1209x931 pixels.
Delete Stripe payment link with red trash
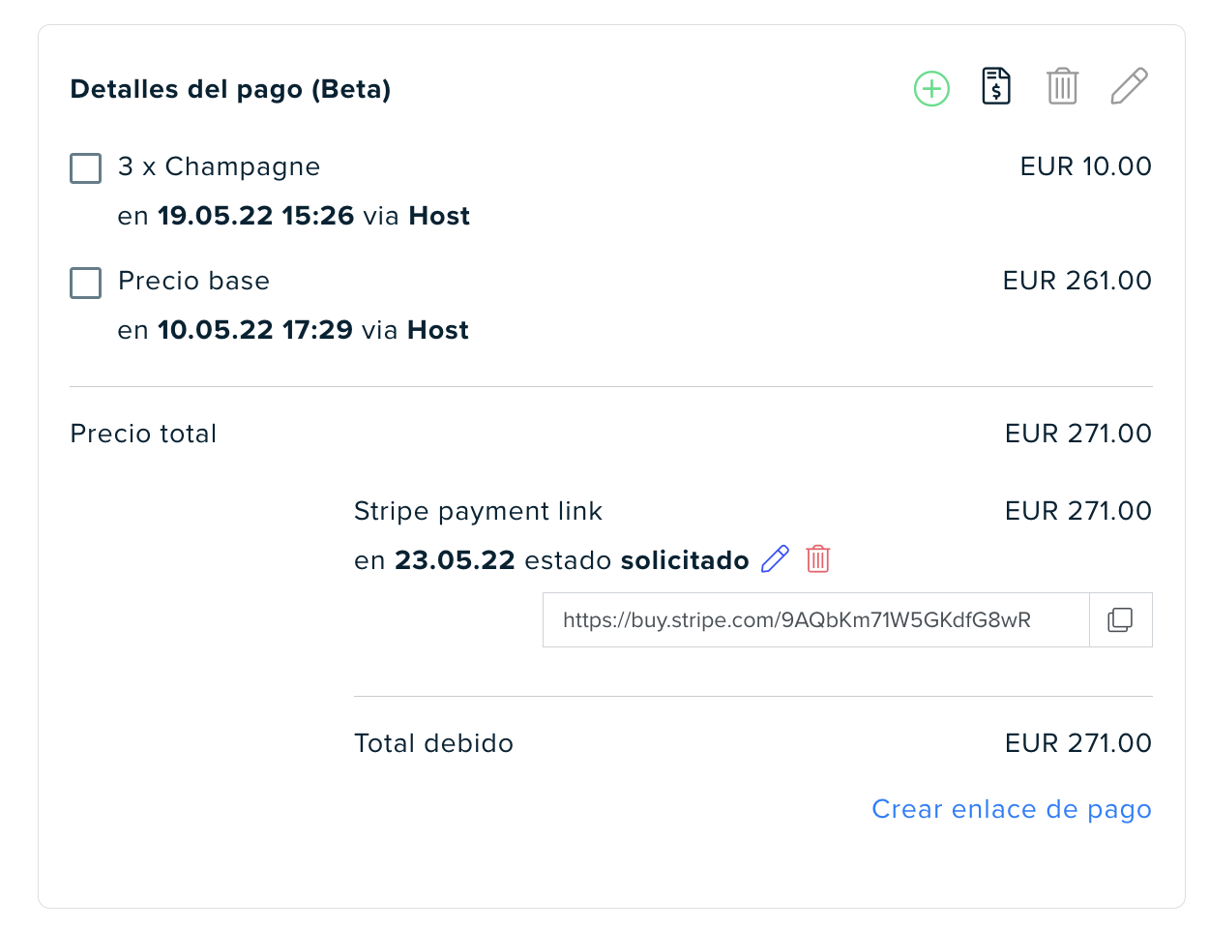(818, 559)
